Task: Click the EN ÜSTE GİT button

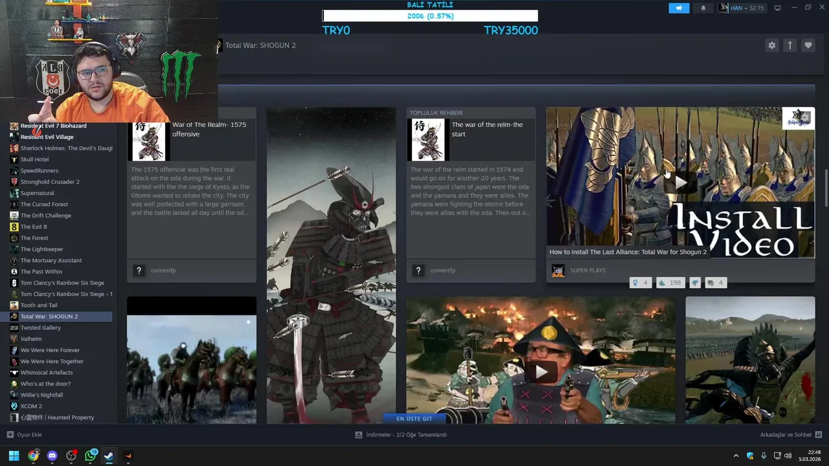Action: point(414,419)
